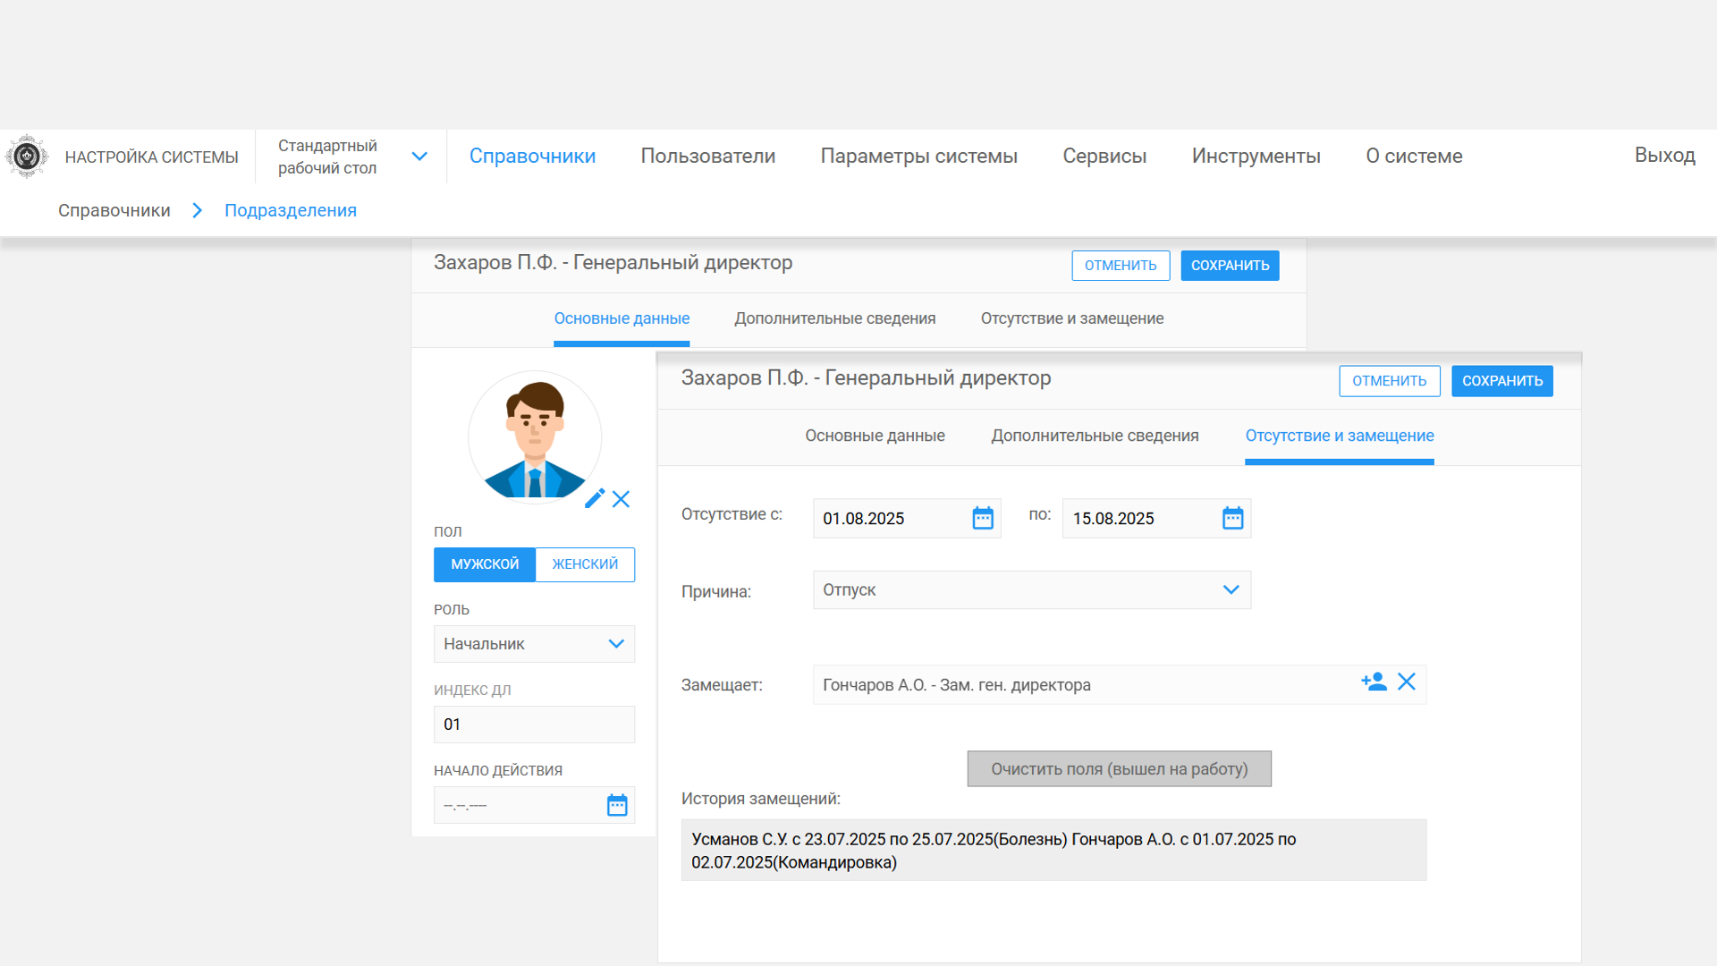Click add-person icon in Замещает field
Viewport: 1717px width, 966px height.
point(1374,682)
